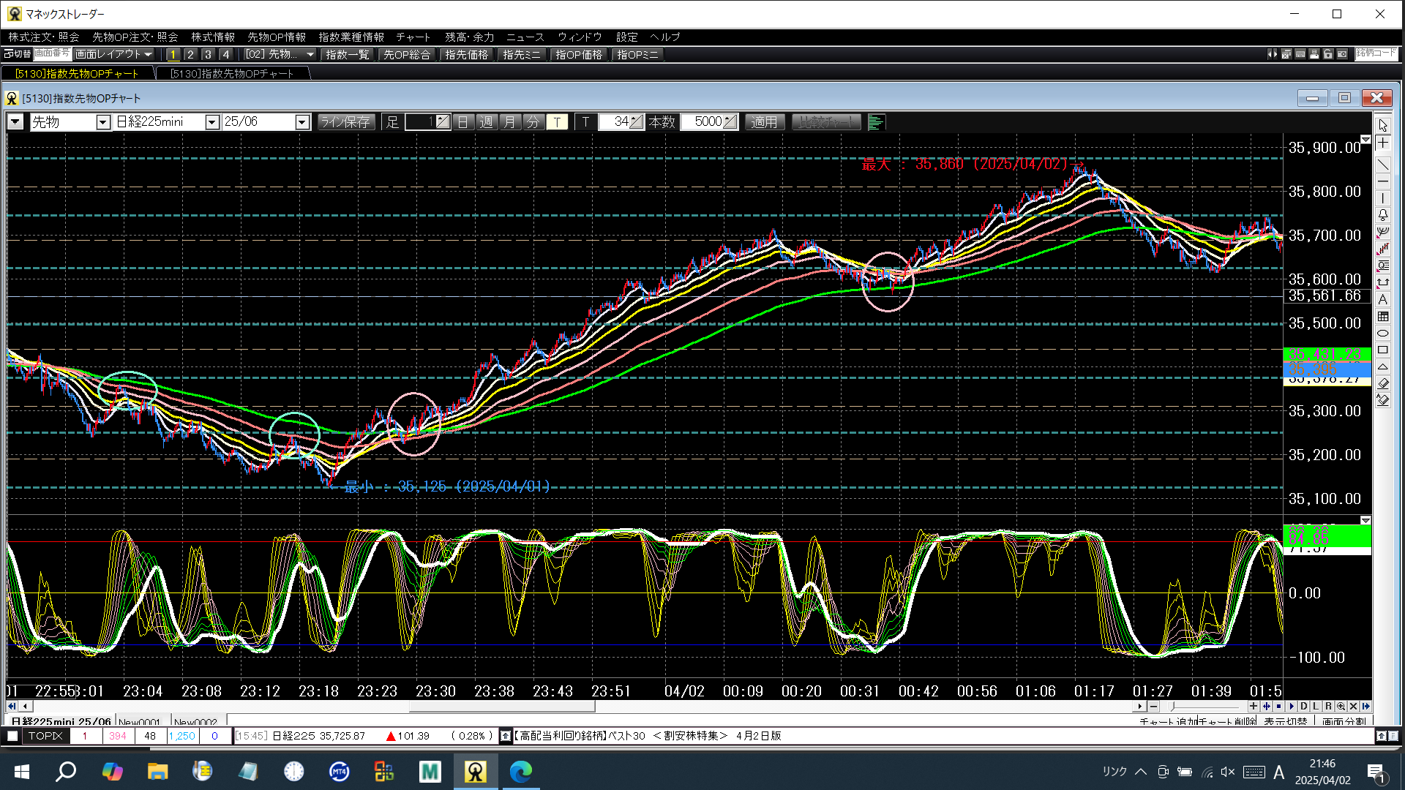Open Microsoft Edge from taskbar
1405x790 pixels.
[521, 771]
